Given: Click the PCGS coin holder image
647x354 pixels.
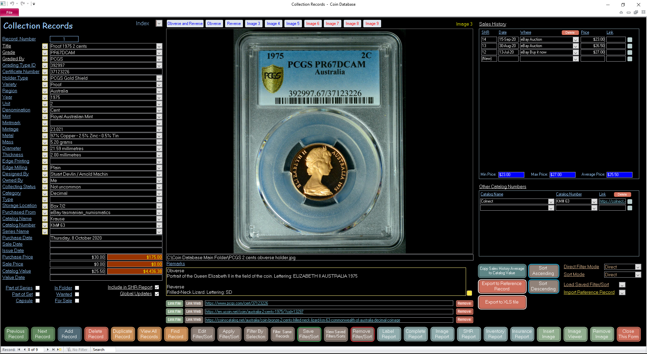Looking at the screenshot, I should (x=319, y=141).
